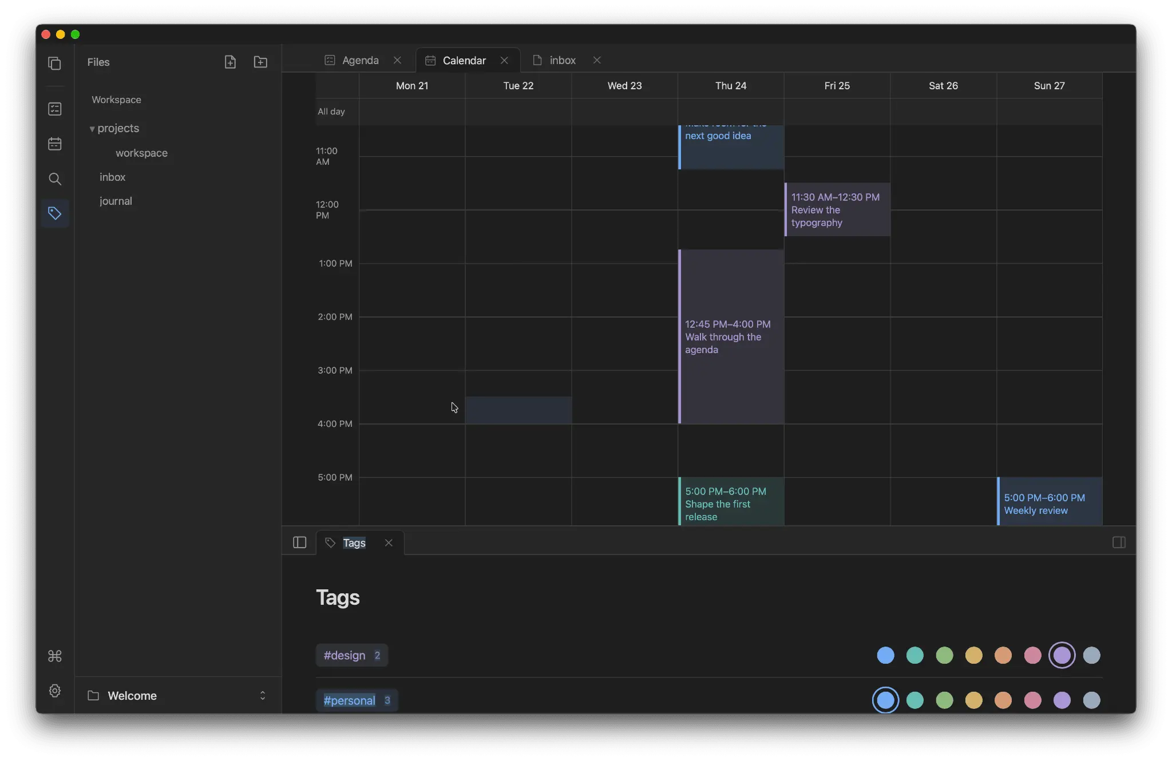Set #personal tag color to green
This screenshot has width=1172, height=761.
pos(944,700)
